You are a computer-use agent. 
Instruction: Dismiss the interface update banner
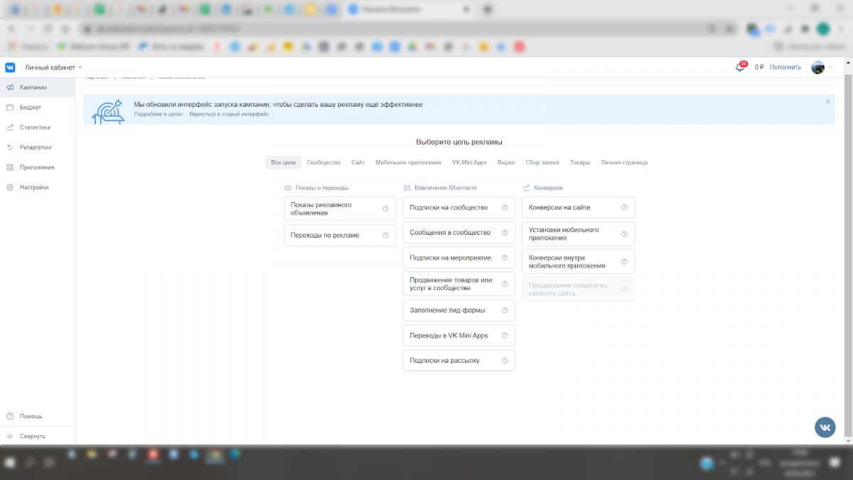point(827,102)
